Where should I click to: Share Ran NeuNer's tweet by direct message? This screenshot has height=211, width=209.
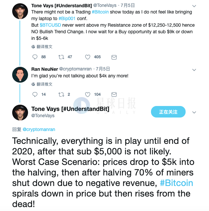click(x=114, y=94)
